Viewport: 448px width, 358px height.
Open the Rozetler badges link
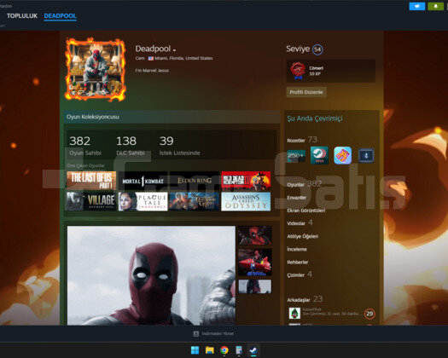296,140
